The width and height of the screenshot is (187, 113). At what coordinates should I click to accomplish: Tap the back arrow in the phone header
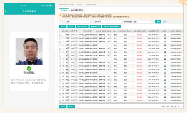click(6, 11)
